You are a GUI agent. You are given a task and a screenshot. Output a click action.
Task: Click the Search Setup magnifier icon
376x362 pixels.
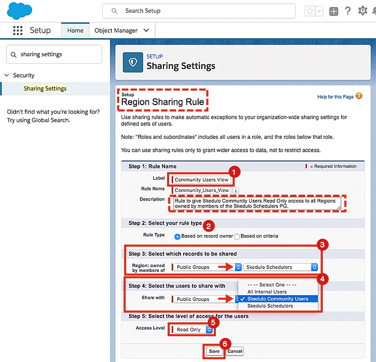(114, 11)
